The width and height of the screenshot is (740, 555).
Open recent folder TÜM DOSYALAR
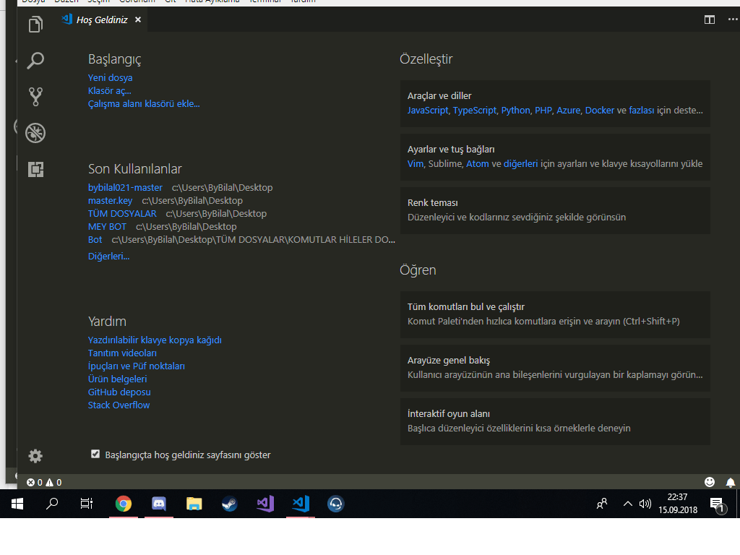tap(122, 214)
